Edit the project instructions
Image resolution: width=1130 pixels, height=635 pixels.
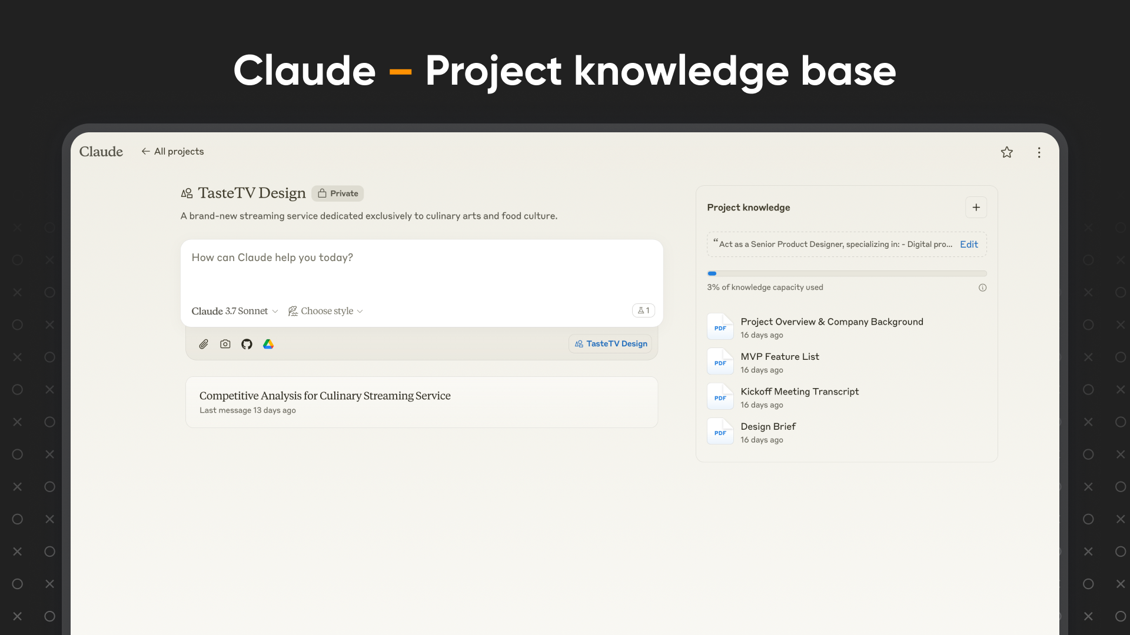click(969, 245)
